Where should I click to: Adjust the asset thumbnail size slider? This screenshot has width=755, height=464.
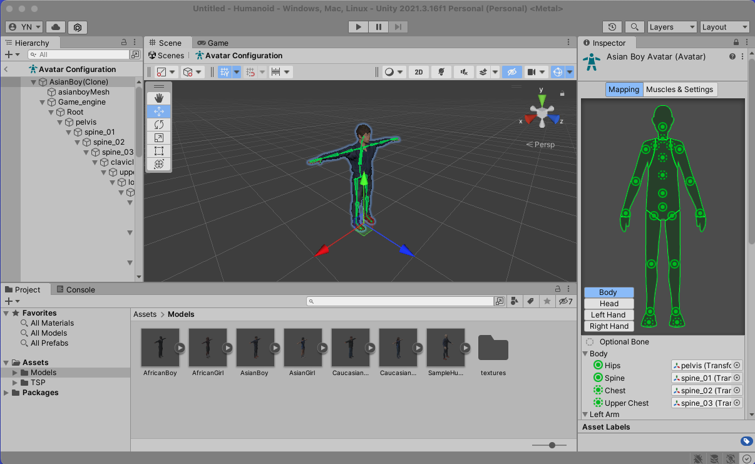pos(552,445)
